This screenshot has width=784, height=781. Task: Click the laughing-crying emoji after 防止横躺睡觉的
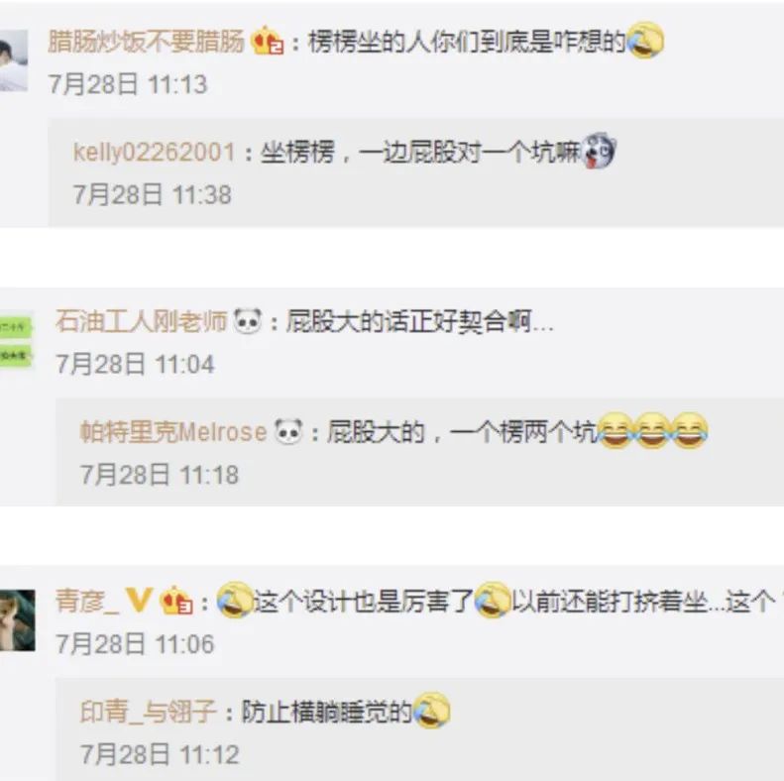pos(432,710)
